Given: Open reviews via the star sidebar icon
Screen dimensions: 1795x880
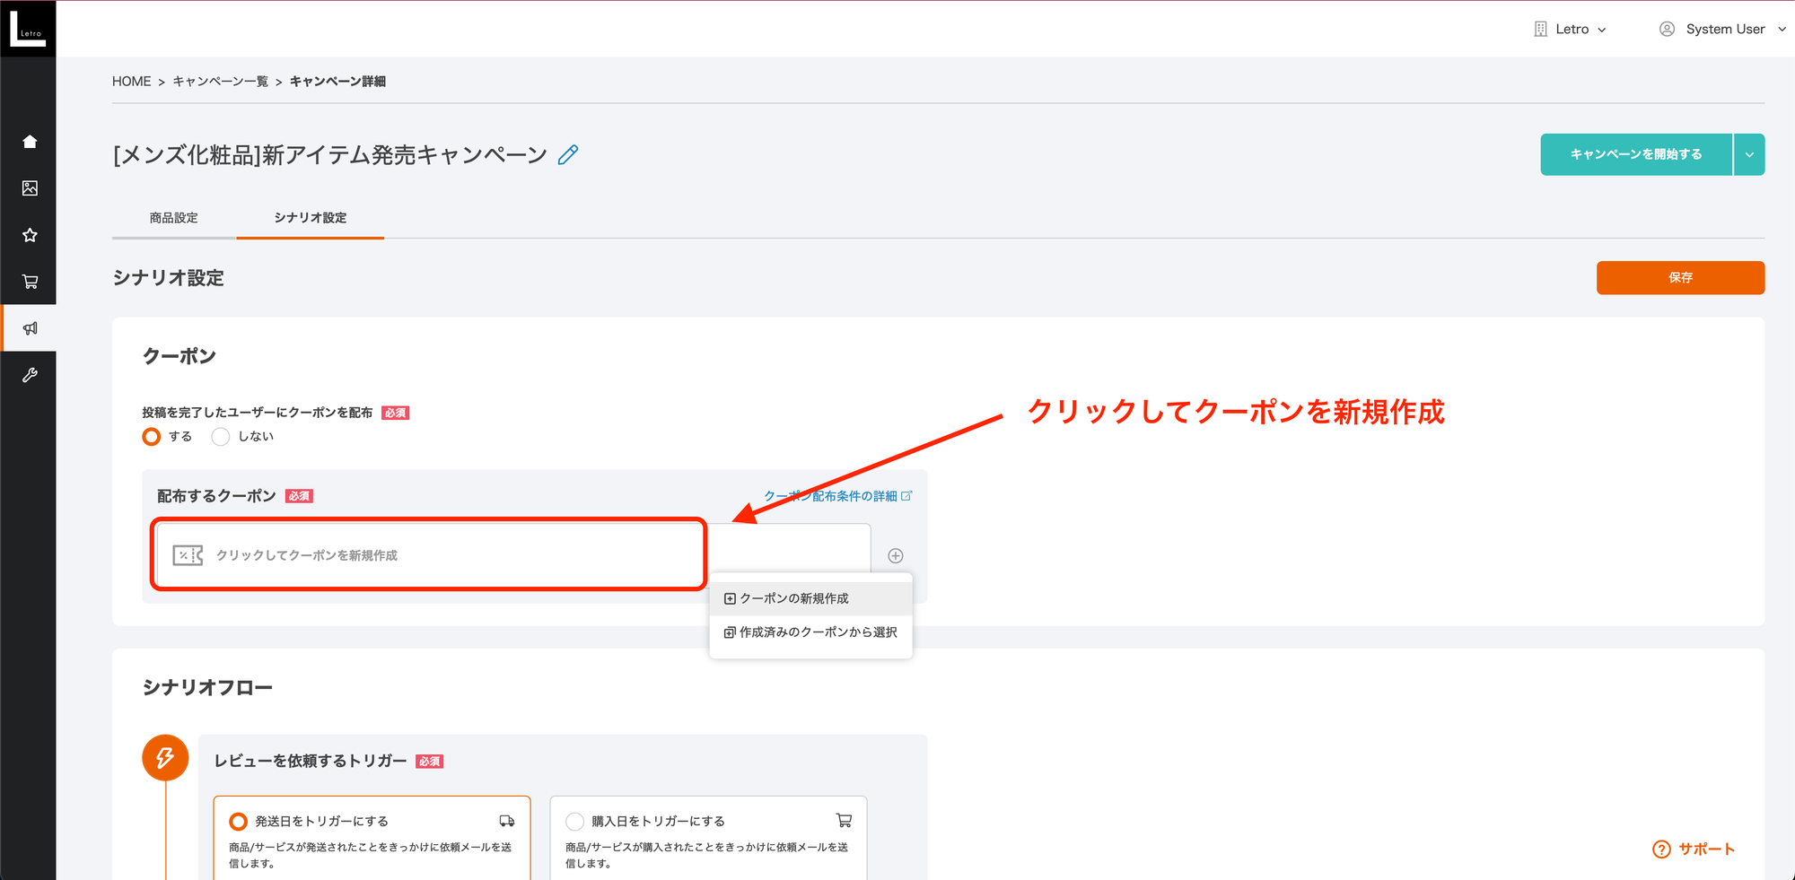Looking at the screenshot, I should pos(30,234).
